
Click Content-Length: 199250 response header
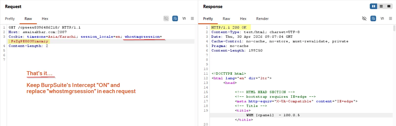pos(237,50)
